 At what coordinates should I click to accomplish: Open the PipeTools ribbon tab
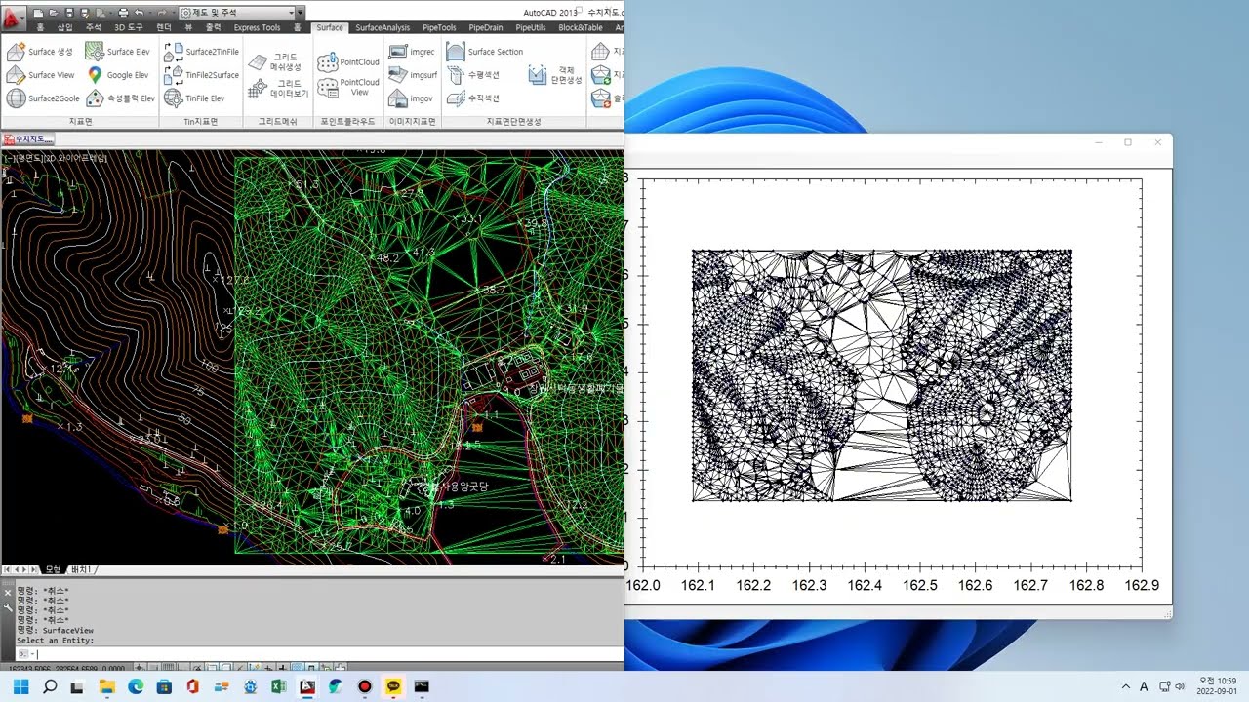coord(439,27)
